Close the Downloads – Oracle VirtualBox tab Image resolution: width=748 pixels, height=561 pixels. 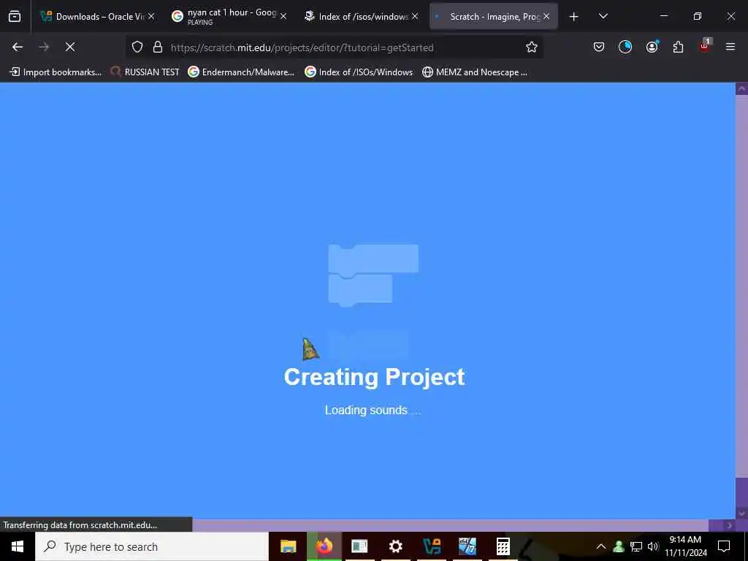pos(151,16)
